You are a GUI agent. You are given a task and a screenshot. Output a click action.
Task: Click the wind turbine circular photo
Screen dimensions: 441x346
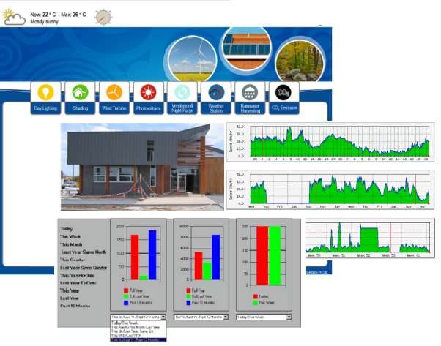click(x=193, y=59)
